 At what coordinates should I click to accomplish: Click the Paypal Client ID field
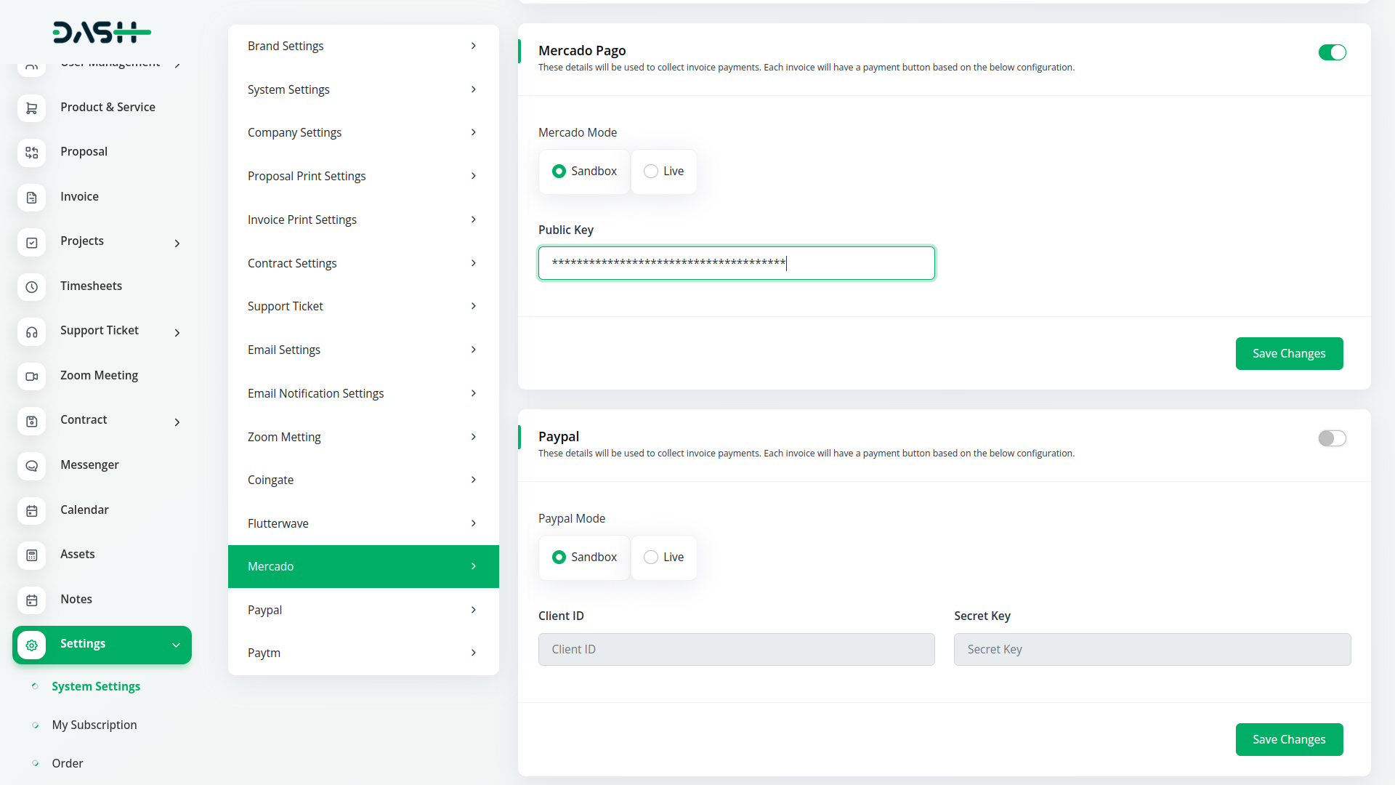pyautogui.click(x=736, y=649)
